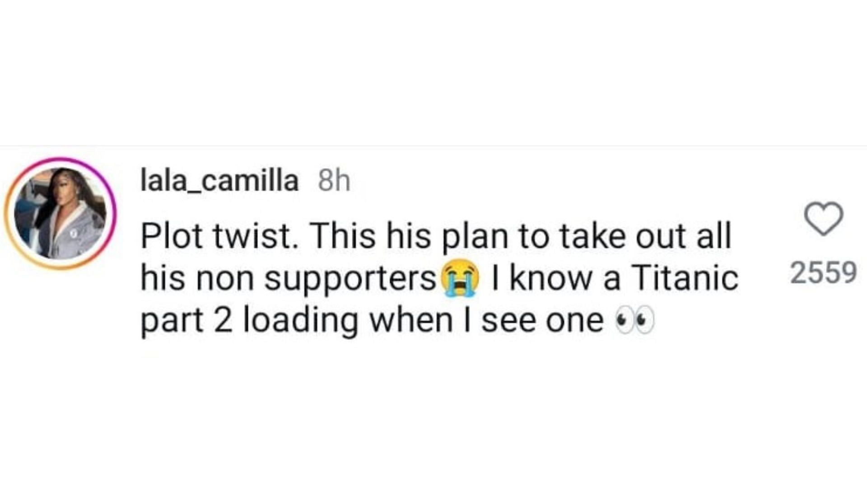
Task: Click the word "Titanic" in the comment
Action: click(685, 277)
